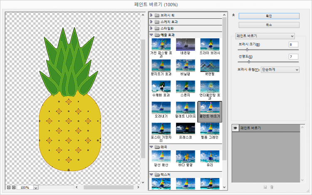This screenshot has width=312, height=195.
Task: Select the 비닐랩 filter thumbnail
Action: [x=185, y=65]
